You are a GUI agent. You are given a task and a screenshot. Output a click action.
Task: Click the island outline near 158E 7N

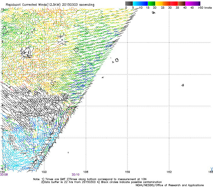(x=117, y=60)
